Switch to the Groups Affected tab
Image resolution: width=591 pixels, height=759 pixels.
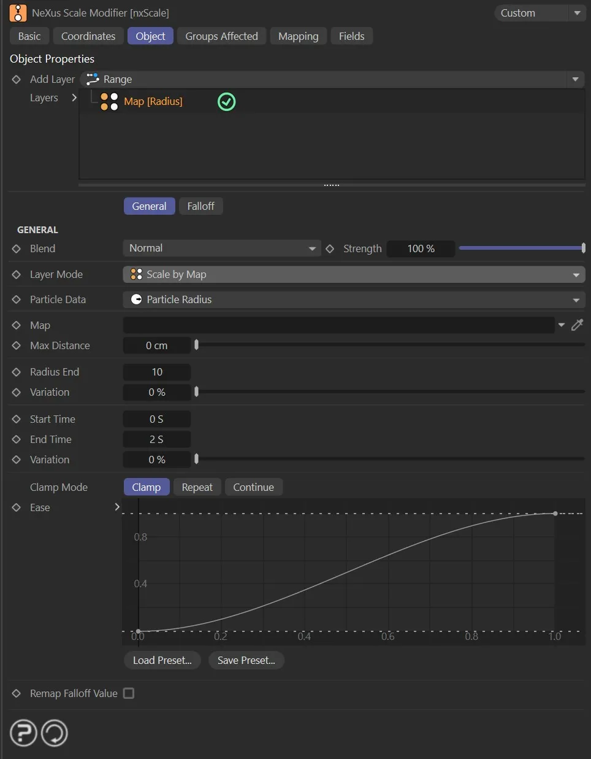[221, 36]
